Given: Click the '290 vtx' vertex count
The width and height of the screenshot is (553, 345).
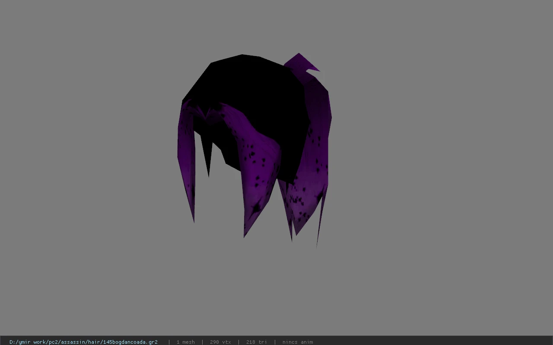Looking at the screenshot, I should [220, 342].
